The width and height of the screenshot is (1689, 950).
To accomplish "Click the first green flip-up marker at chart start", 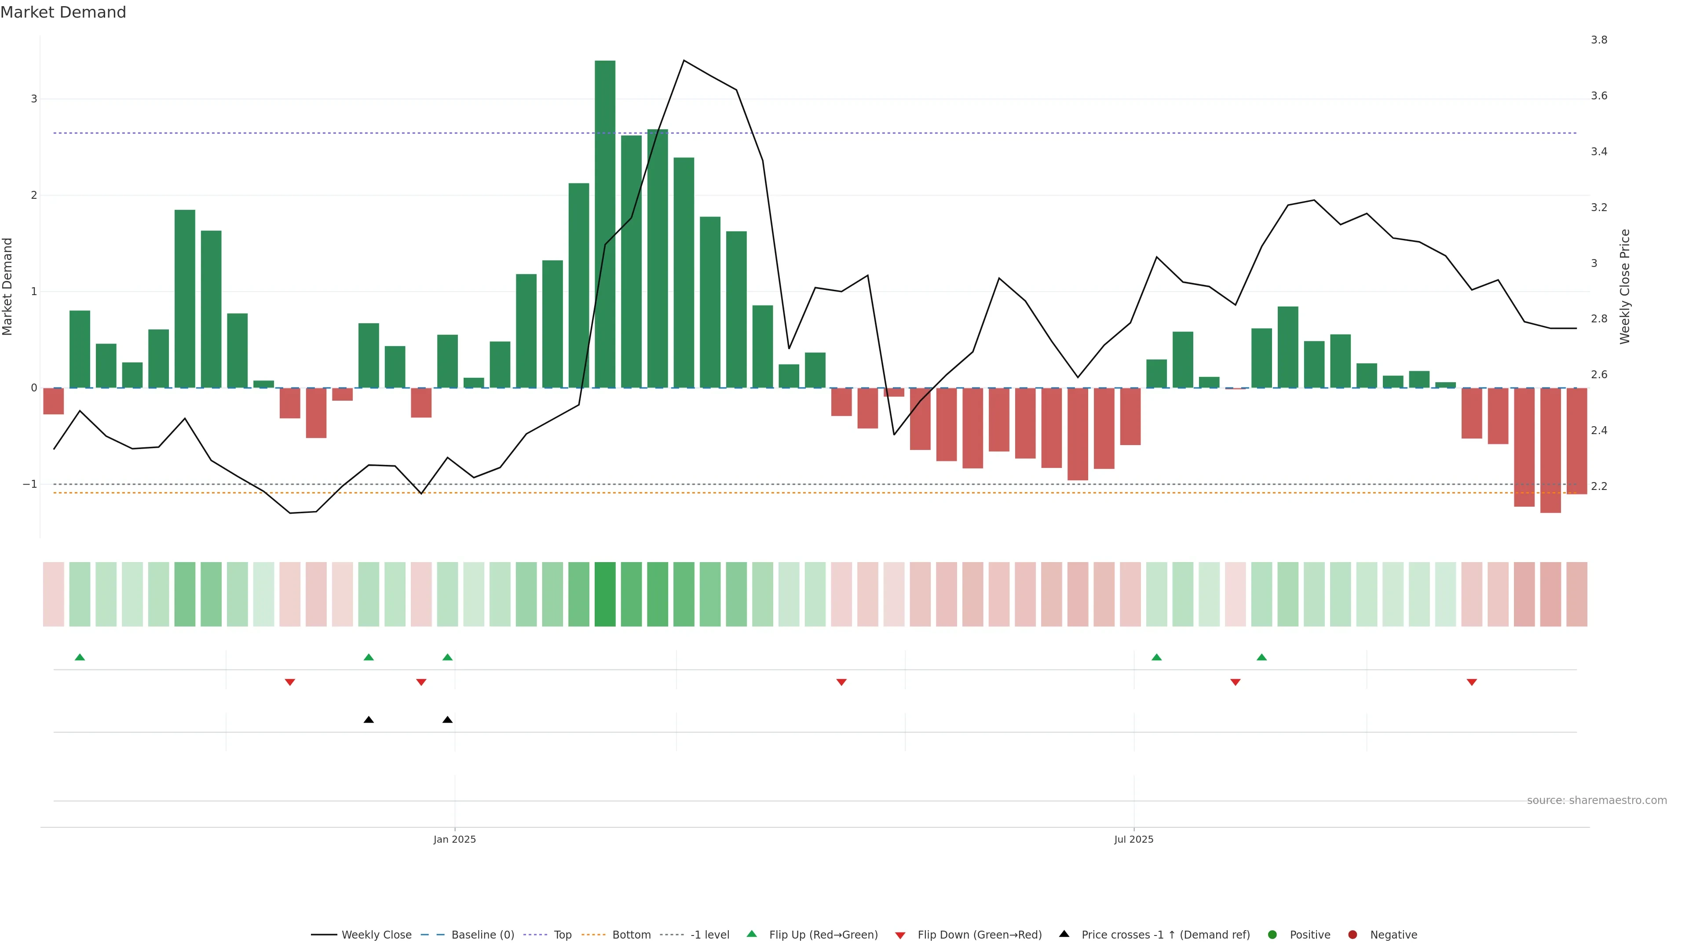I will [x=80, y=657].
